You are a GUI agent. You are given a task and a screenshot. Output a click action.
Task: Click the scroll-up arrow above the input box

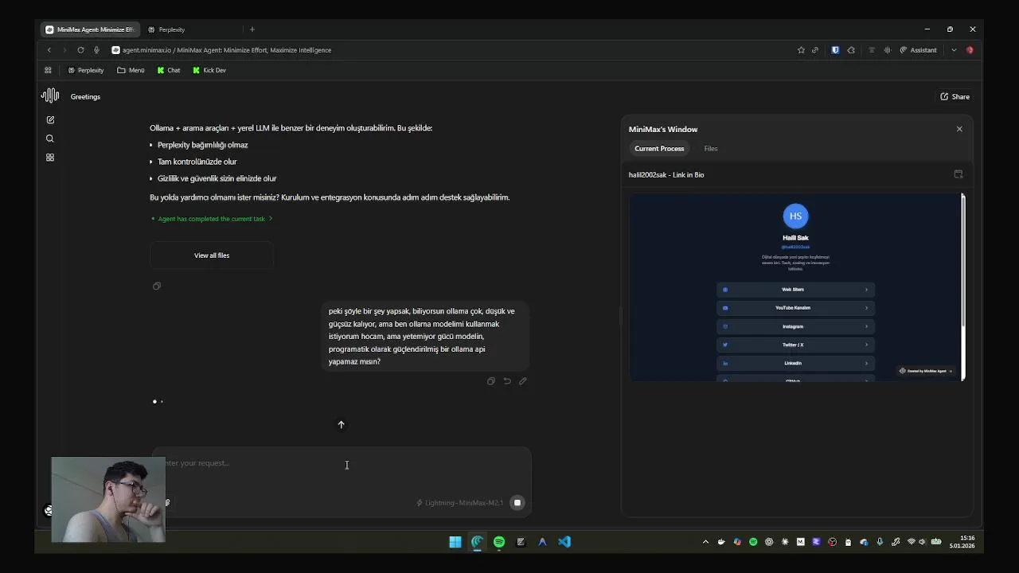341,425
